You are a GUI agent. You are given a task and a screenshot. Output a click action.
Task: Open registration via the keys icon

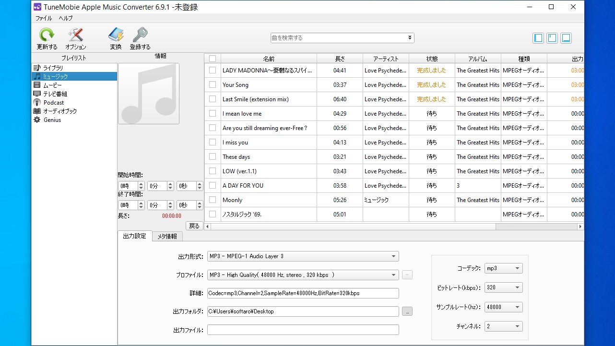click(140, 35)
